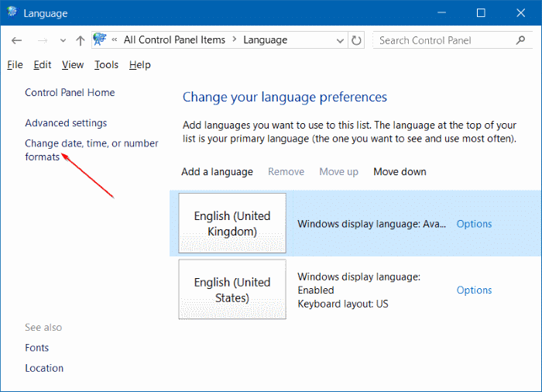The height and width of the screenshot is (392, 542).
Task: Click the Up one level arrow
Action: click(80, 40)
